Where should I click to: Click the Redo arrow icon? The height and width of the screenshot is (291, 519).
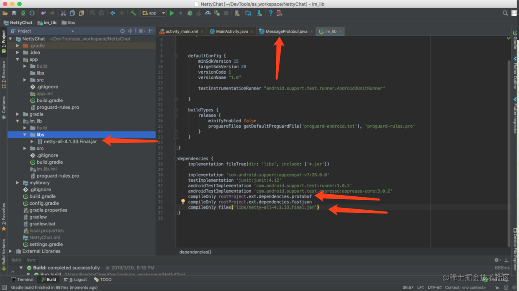[x=52, y=13]
